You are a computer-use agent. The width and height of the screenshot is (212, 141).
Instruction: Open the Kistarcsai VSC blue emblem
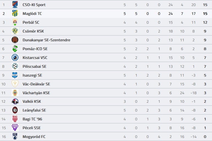pos(15,58)
